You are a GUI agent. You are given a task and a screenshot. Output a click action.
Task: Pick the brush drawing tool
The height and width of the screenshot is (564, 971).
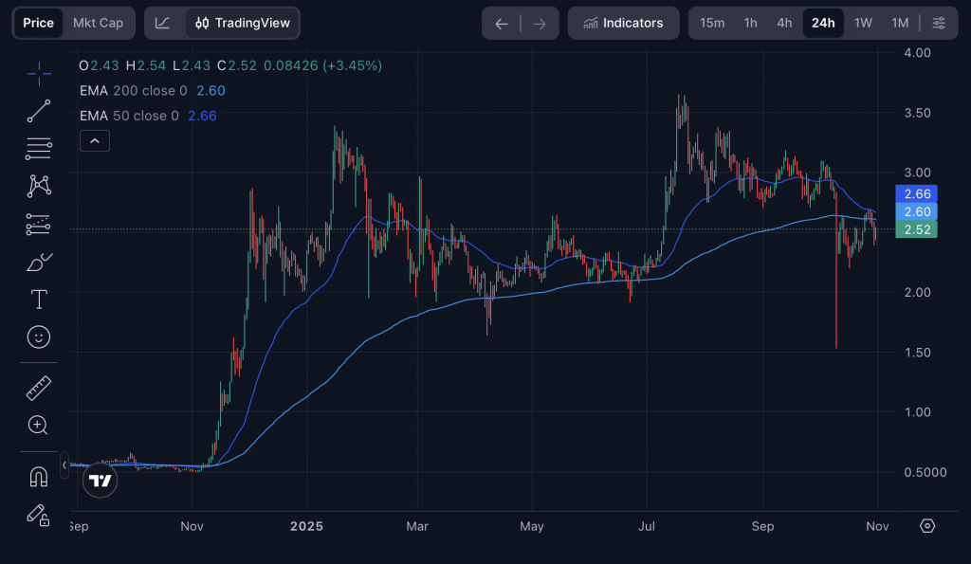click(39, 262)
